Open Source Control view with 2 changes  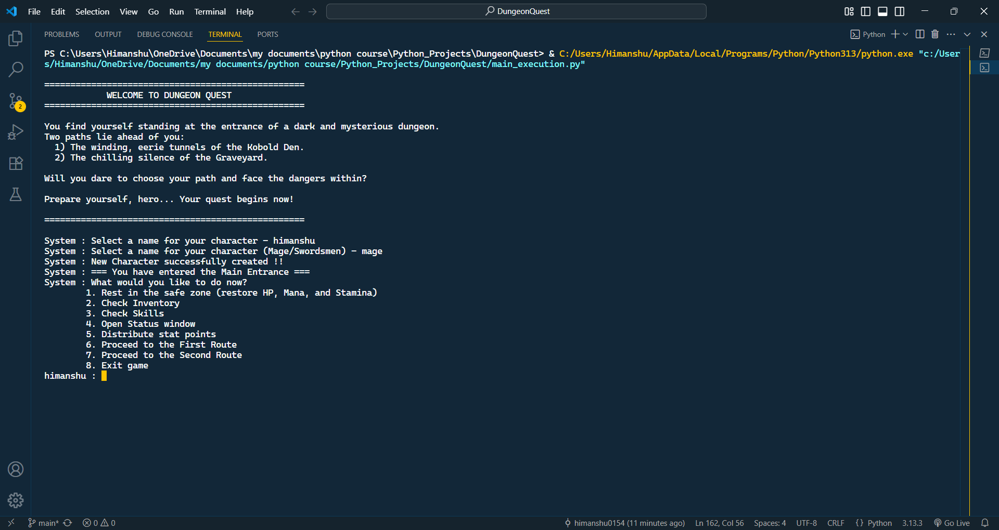click(16, 101)
